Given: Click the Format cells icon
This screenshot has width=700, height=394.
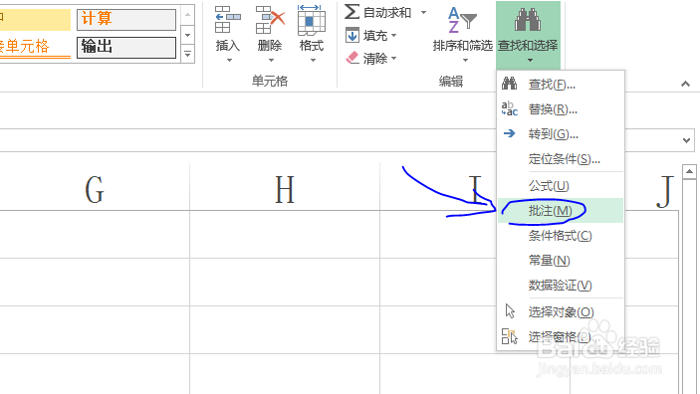Looking at the screenshot, I should coord(311,20).
